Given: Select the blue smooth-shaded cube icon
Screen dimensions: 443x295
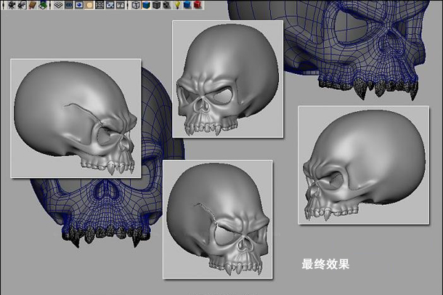Looking at the screenshot, I should pyautogui.click(x=146, y=5).
